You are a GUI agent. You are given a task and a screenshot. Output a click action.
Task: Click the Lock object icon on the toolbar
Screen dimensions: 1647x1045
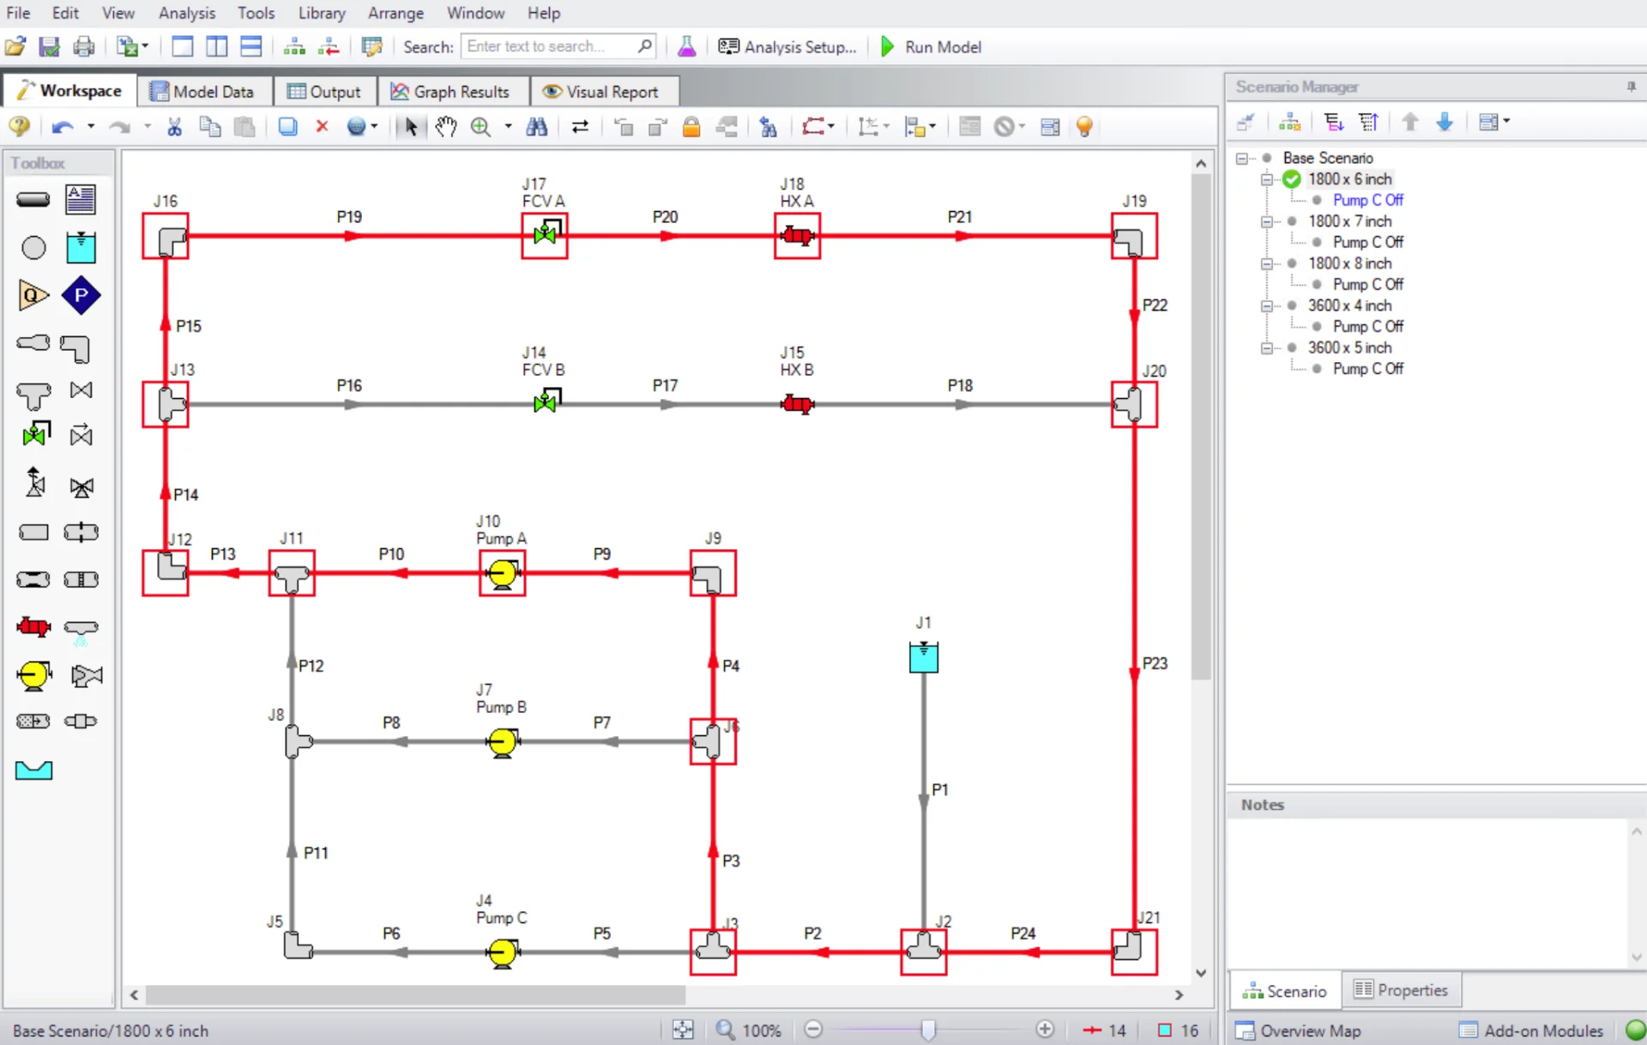click(691, 126)
